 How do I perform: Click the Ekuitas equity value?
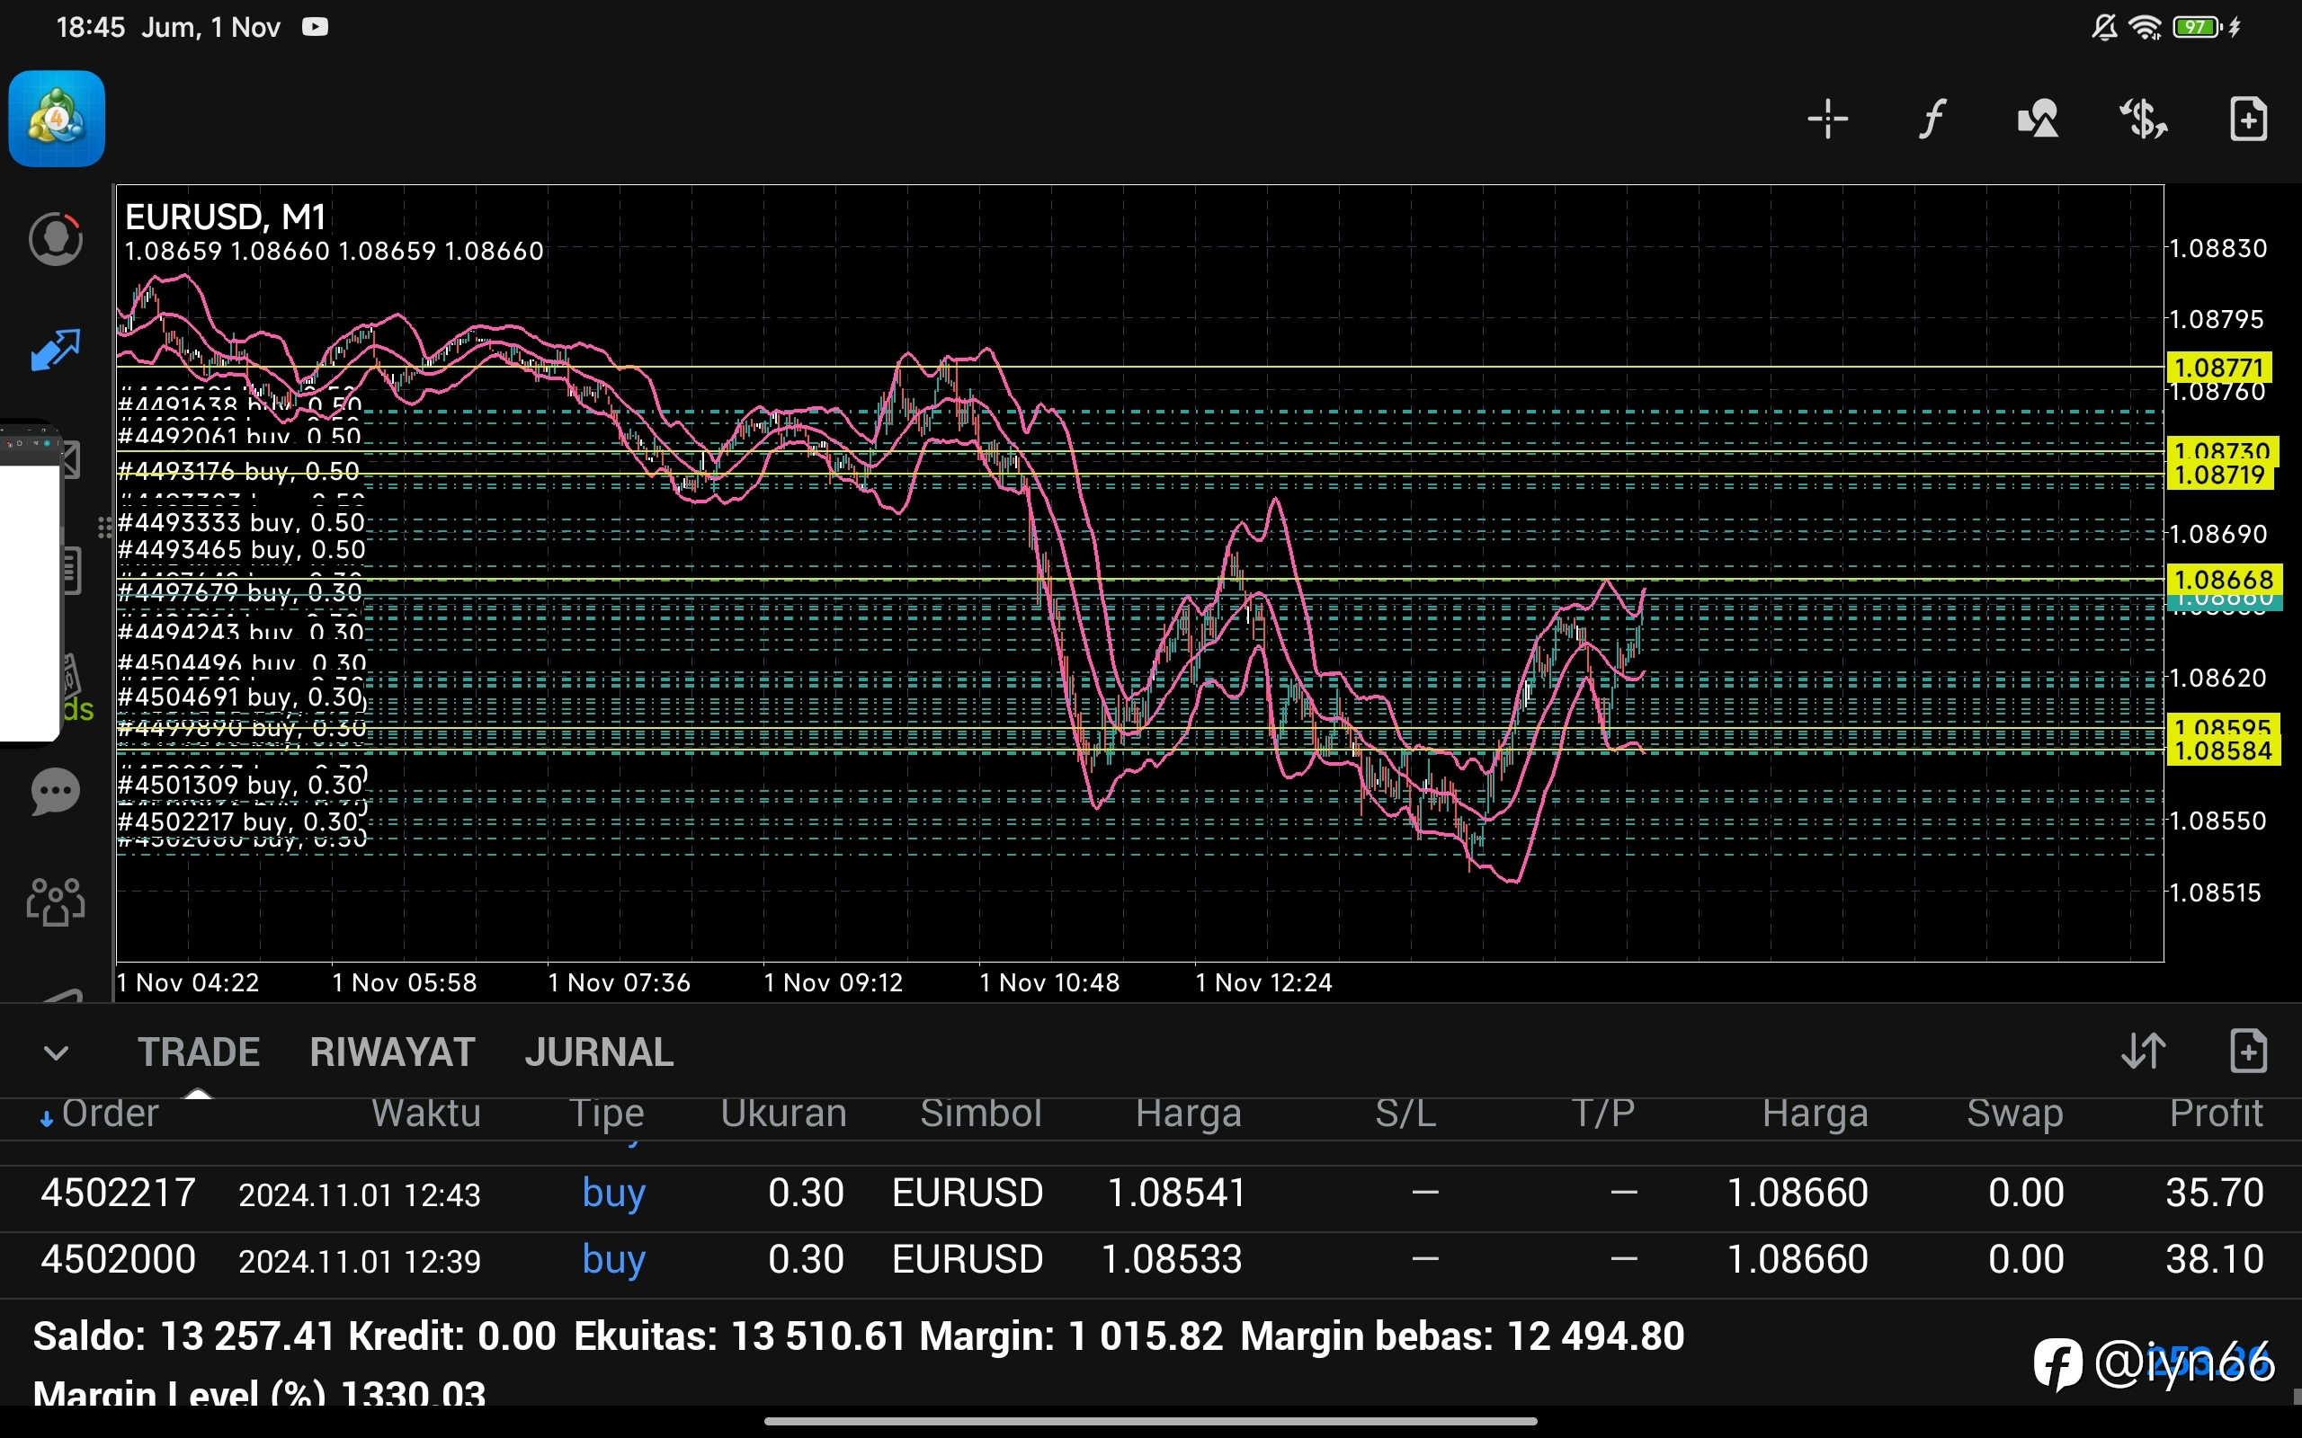click(x=817, y=1336)
